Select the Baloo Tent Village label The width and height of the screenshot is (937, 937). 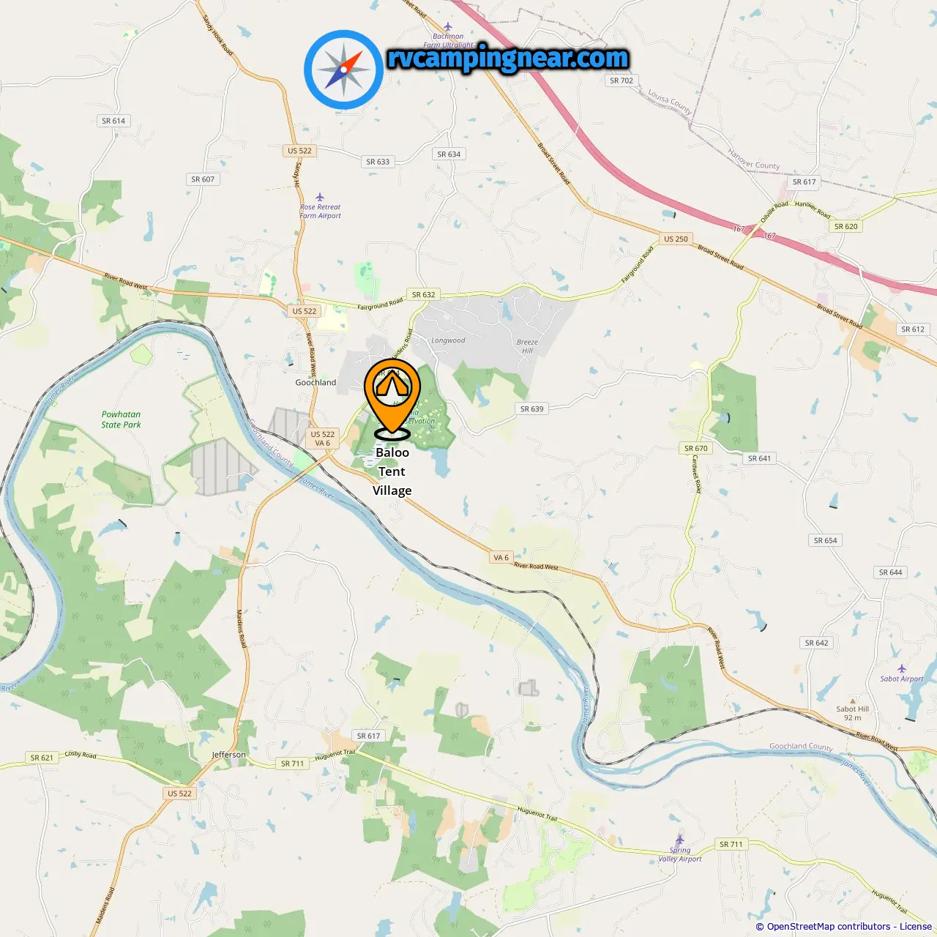[392, 471]
